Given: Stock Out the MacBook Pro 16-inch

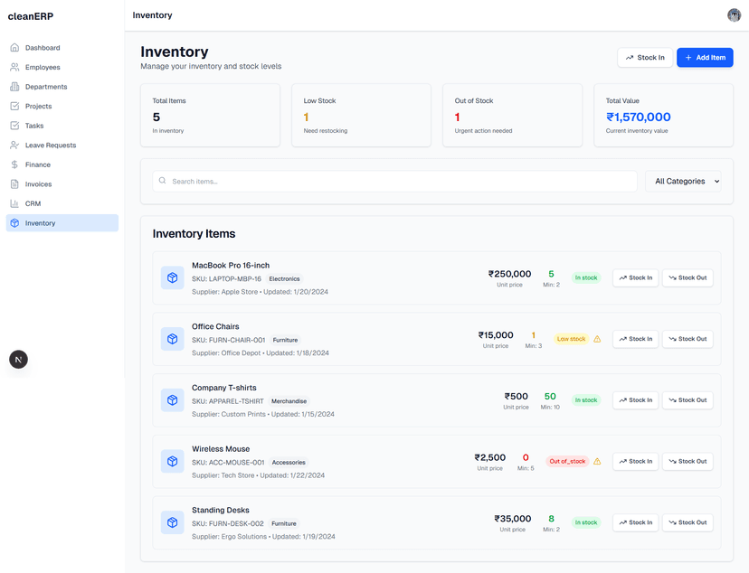Looking at the screenshot, I should click(687, 277).
